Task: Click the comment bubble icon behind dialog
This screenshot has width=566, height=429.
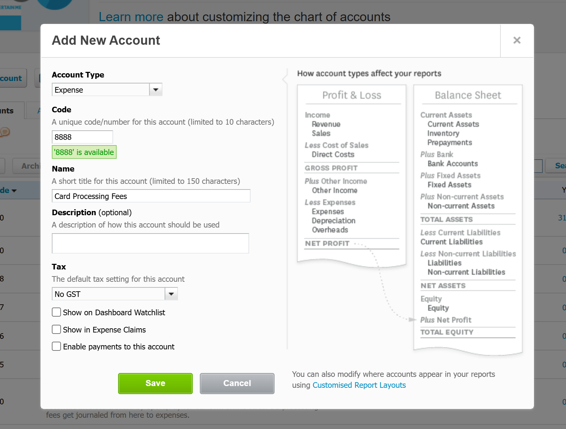Action: [x=5, y=132]
